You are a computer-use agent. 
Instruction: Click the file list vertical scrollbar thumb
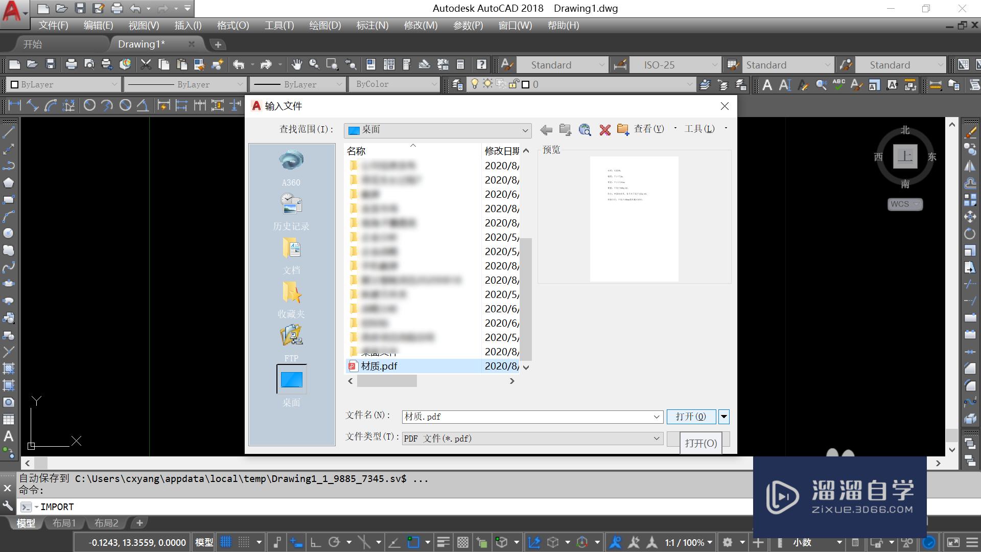pos(526,299)
